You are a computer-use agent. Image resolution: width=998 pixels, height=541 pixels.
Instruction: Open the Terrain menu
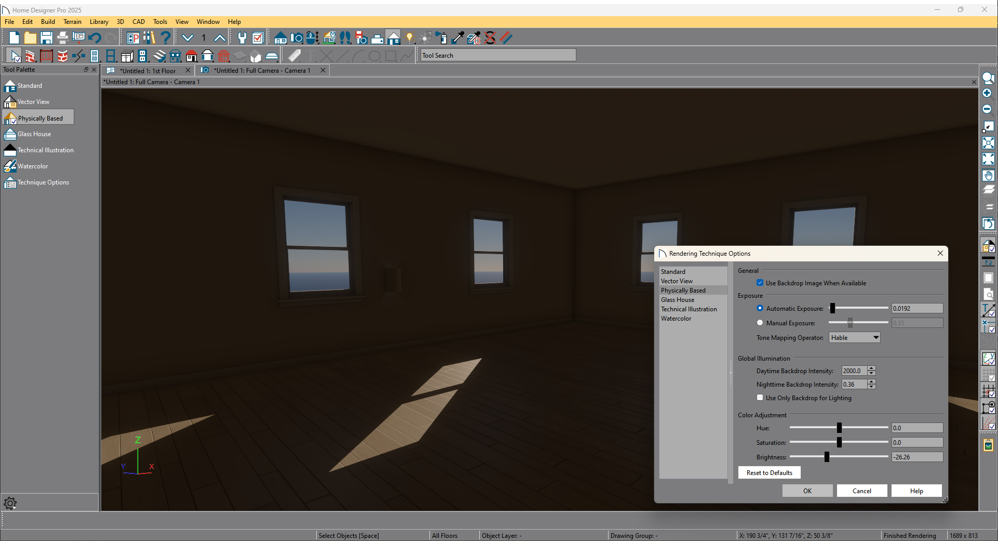click(72, 22)
